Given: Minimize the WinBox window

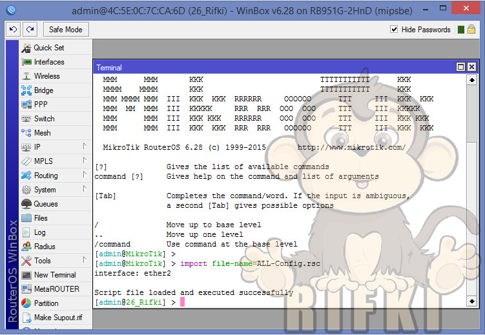Looking at the screenshot, I should [x=426, y=9].
